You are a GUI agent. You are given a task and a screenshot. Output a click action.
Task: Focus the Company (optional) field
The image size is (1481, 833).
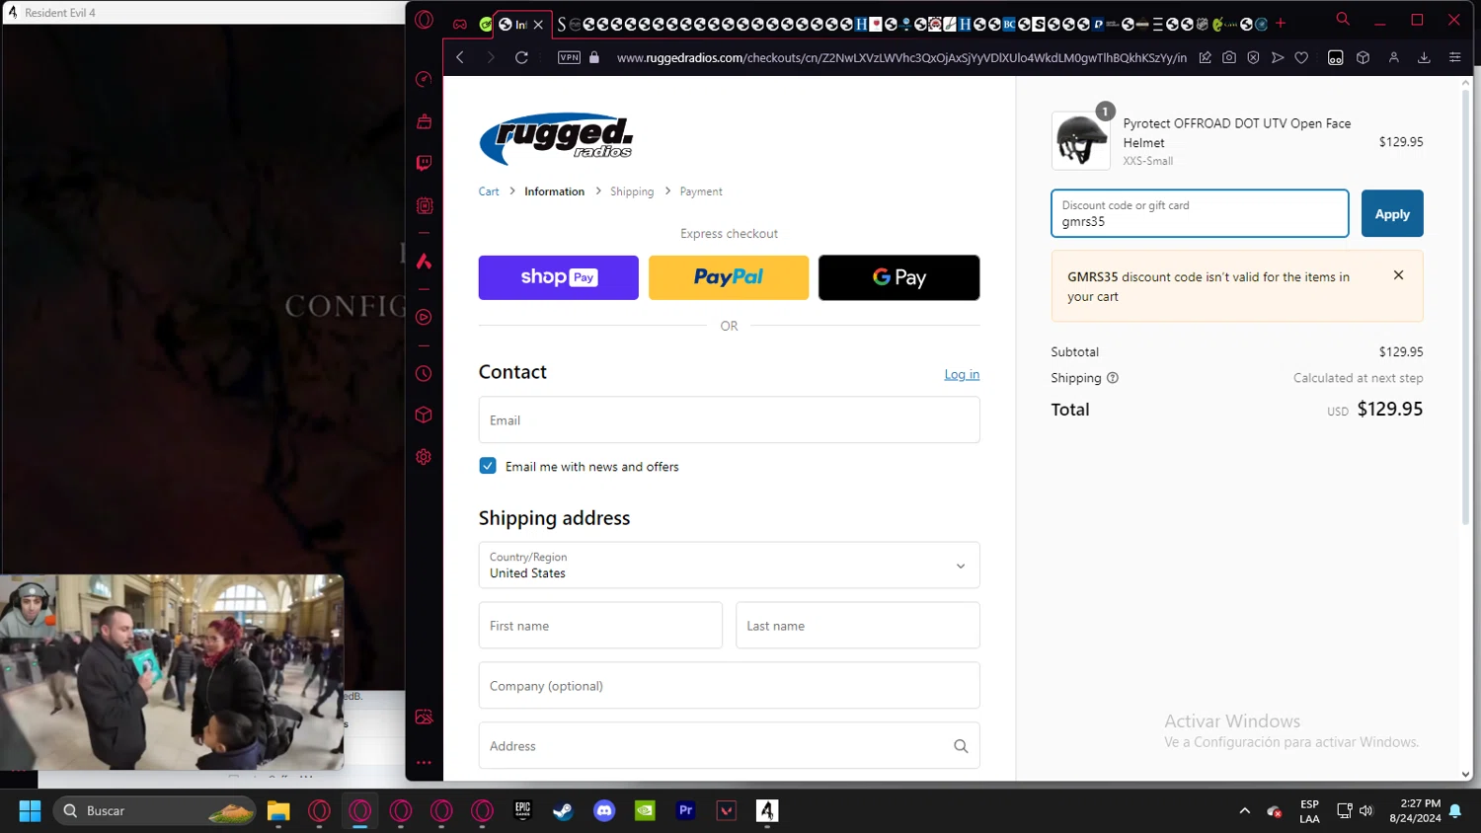(x=730, y=686)
